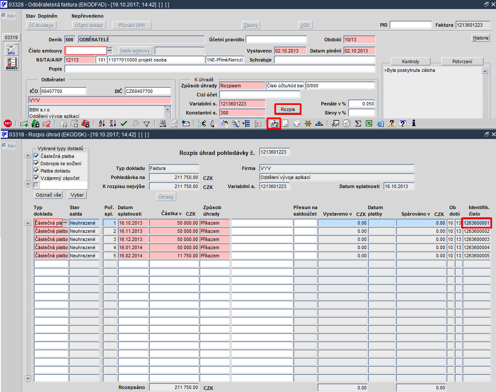Click the printer icon in toolbar
The width and height of the screenshot is (496, 392).
coord(163,123)
